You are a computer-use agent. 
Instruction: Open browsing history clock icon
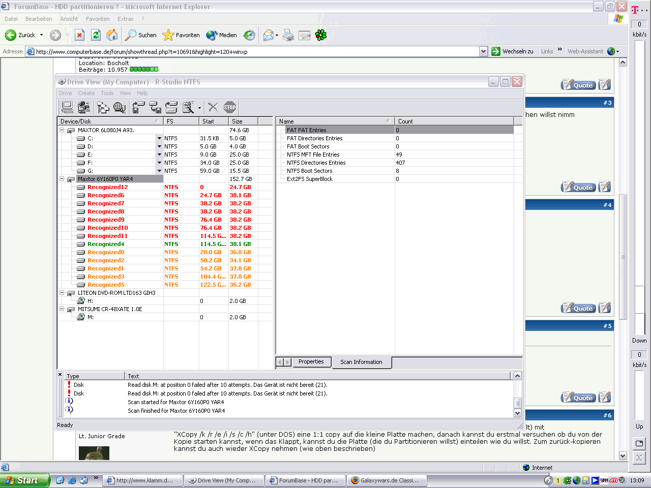click(249, 35)
